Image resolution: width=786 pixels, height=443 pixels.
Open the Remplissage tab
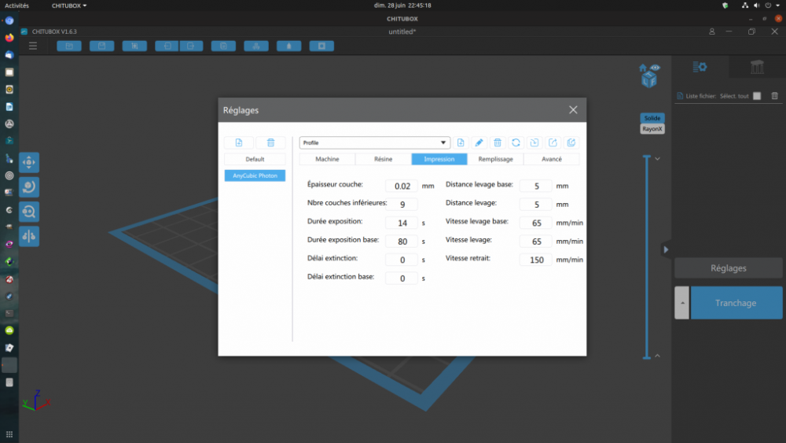(x=495, y=159)
